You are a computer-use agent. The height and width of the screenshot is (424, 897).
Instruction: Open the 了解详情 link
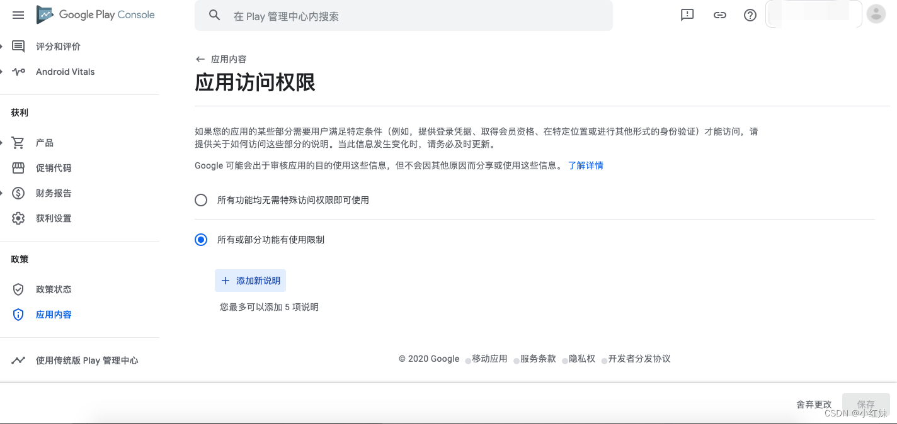tap(585, 165)
